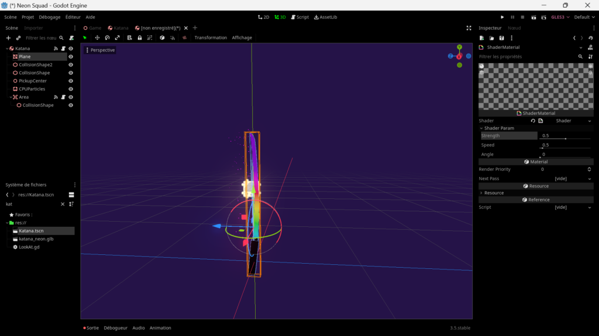The height and width of the screenshot is (336, 599).
Task: Toggle visibility of the Plane node
Action: point(70,56)
